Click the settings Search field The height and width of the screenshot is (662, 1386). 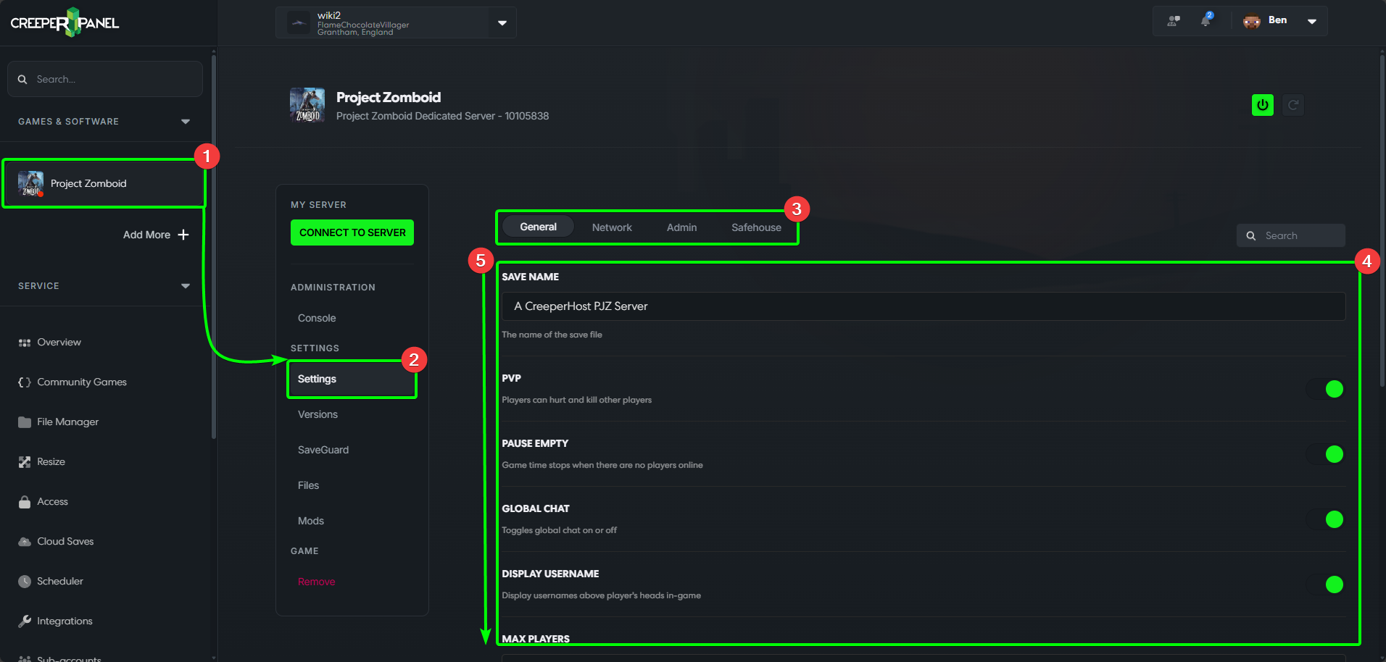click(1291, 235)
